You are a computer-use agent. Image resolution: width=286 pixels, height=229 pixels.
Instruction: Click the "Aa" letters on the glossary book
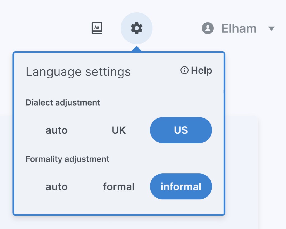click(97, 27)
